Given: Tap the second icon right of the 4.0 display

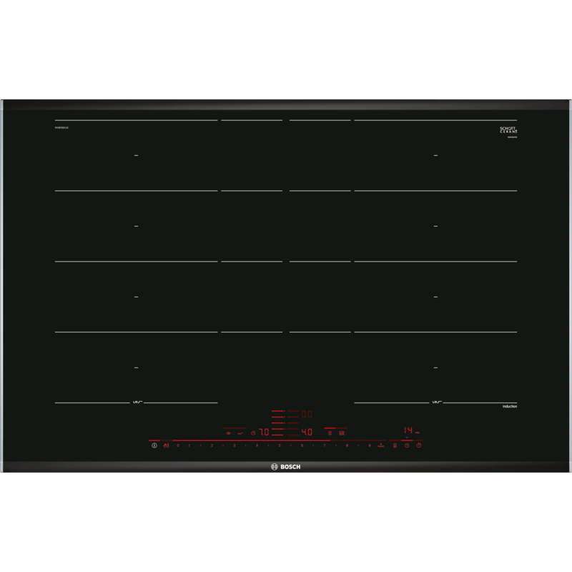Looking at the screenshot, I should (x=342, y=433).
